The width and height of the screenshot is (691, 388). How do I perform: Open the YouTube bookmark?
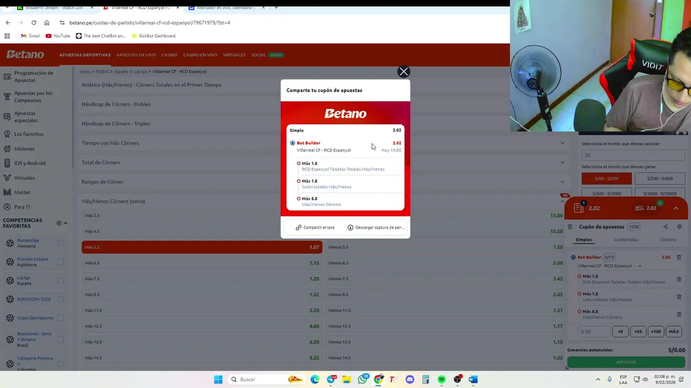(58, 36)
